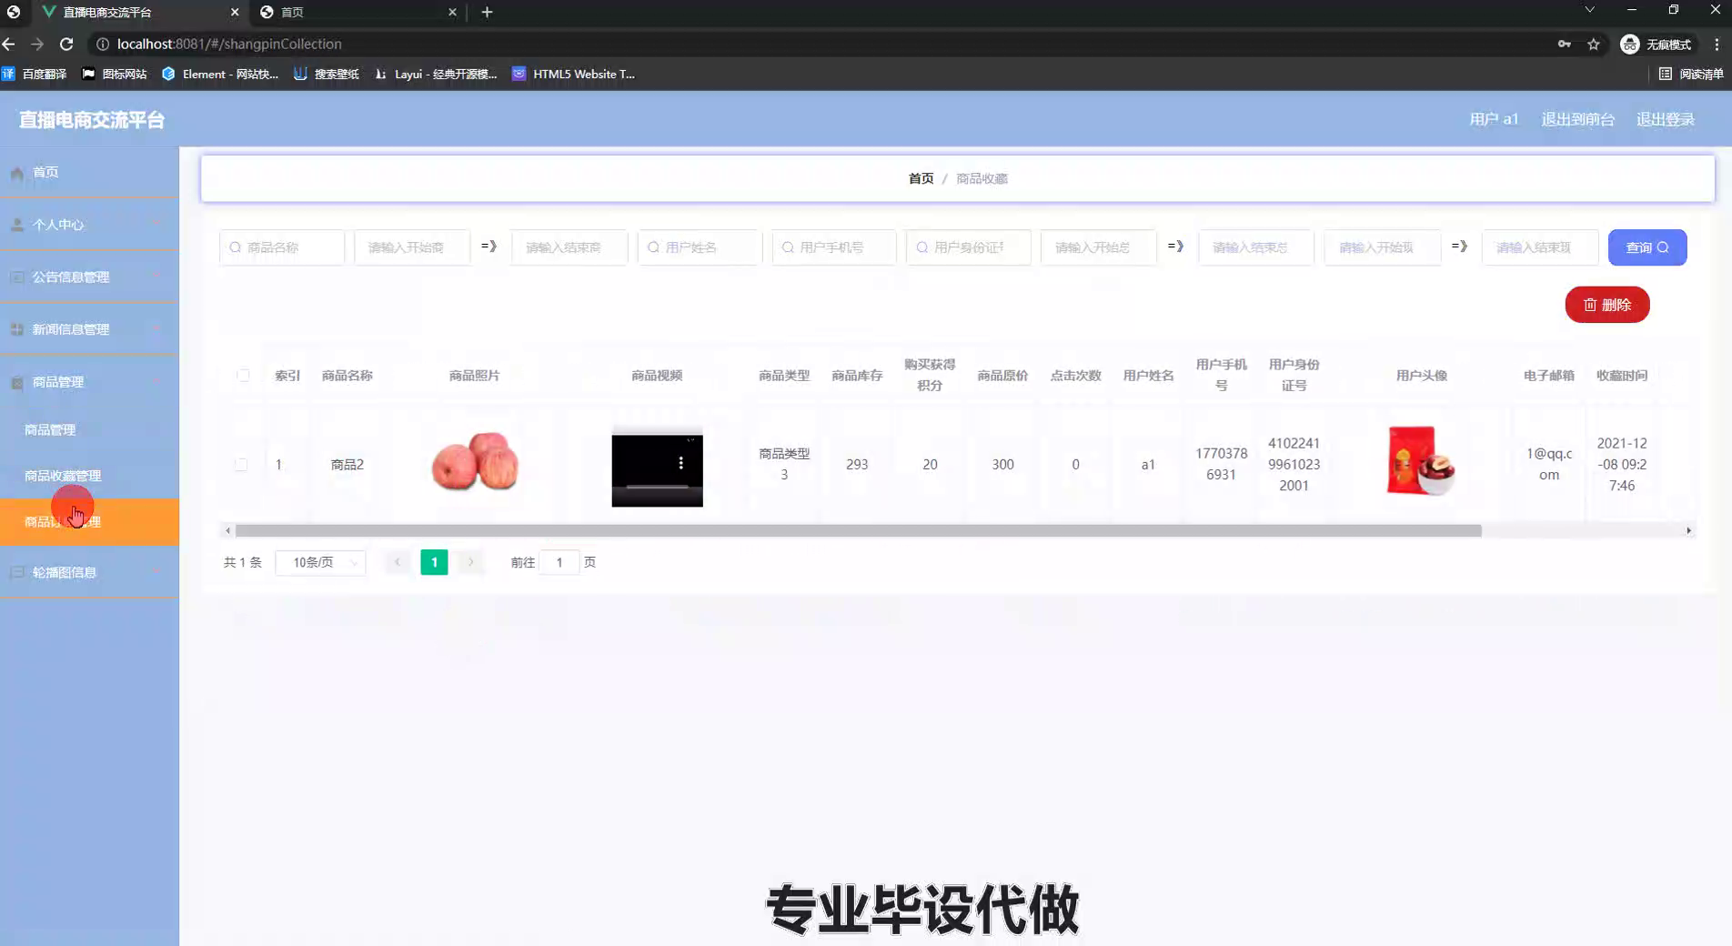Reload the page with refresh icon

[x=66, y=44]
